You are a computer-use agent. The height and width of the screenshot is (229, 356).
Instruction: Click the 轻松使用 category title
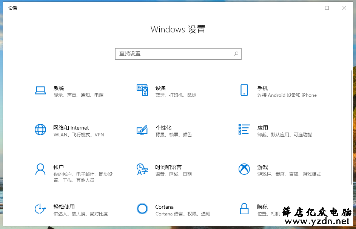click(x=64, y=207)
